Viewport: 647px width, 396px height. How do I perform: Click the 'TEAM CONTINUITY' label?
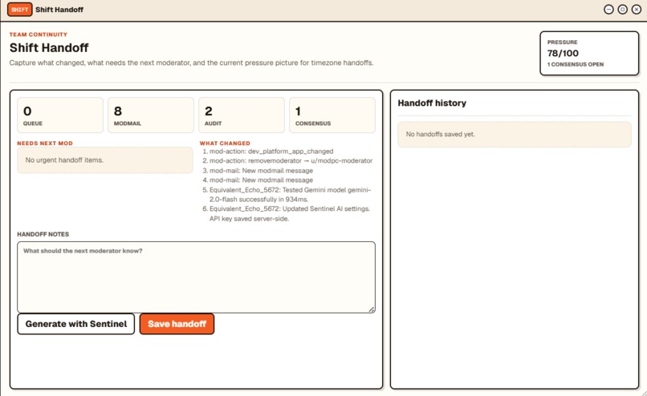pyautogui.click(x=39, y=34)
